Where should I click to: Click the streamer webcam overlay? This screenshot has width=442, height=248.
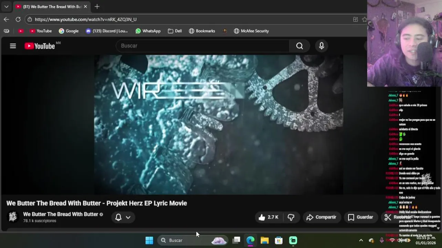click(404, 43)
